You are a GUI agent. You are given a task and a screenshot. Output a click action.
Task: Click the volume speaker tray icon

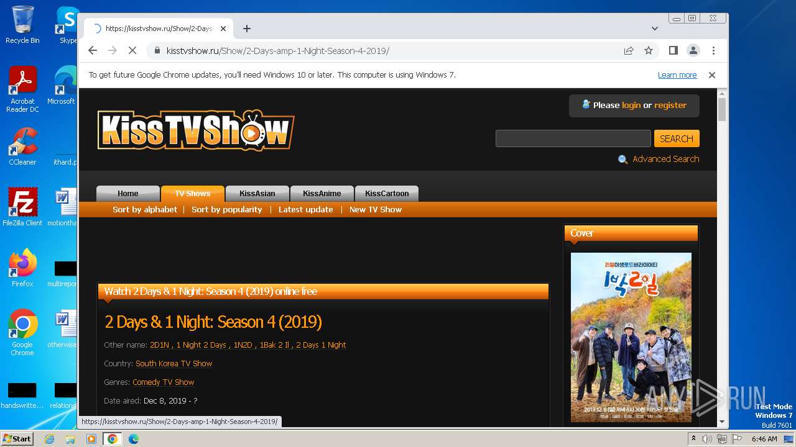pos(707,439)
